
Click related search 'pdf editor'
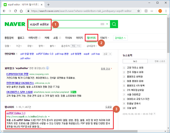tap(25, 58)
